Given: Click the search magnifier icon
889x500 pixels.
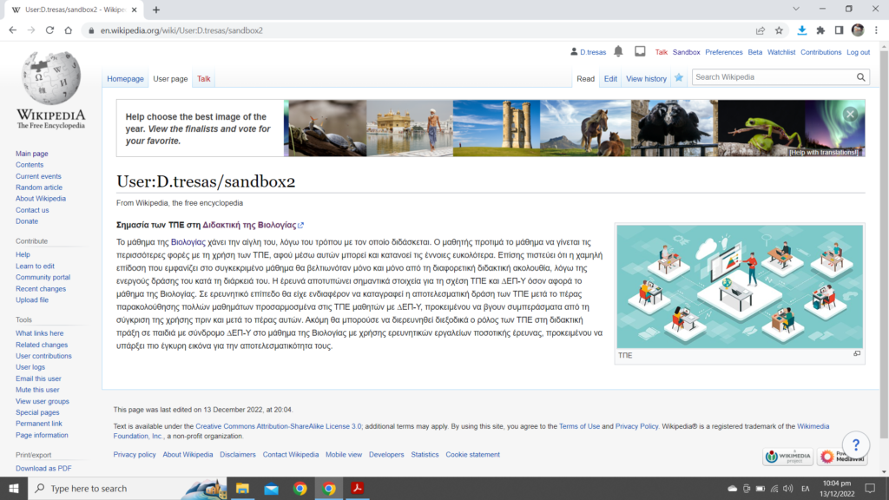Looking at the screenshot, I should pyautogui.click(x=861, y=77).
